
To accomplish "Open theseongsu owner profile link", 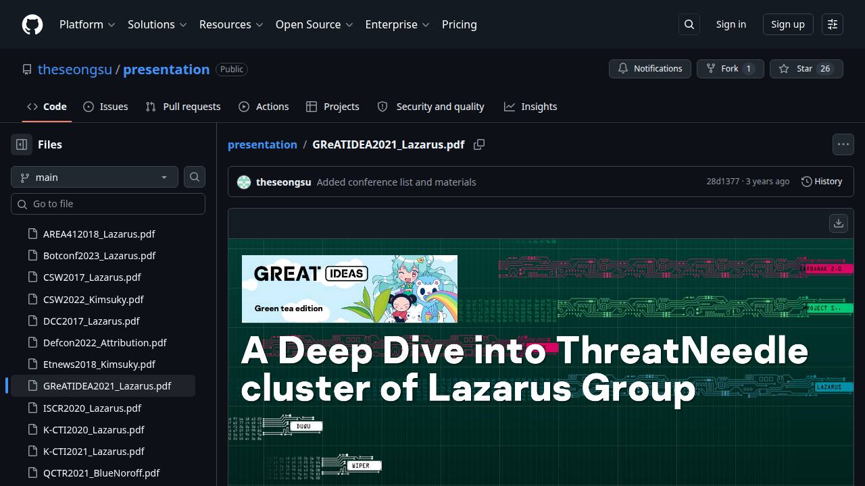I will 75,70.
